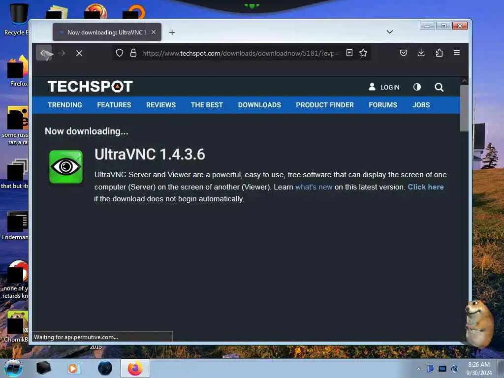The image size is (504, 378).
Task: Open the black box taskbar icon
Action: [x=43, y=368]
